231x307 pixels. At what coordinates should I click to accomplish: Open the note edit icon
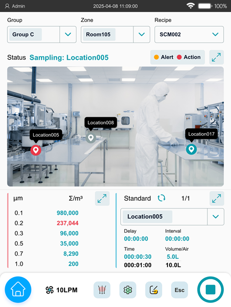click(x=154, y=290)
